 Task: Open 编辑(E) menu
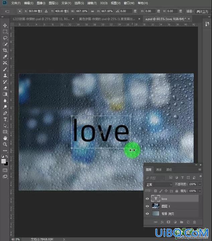point(29,3)
